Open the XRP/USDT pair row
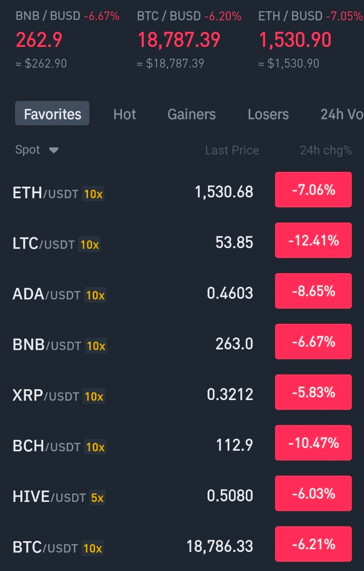Screen dimensions: 364x571 pyautogui.click(x=182, y=395)
